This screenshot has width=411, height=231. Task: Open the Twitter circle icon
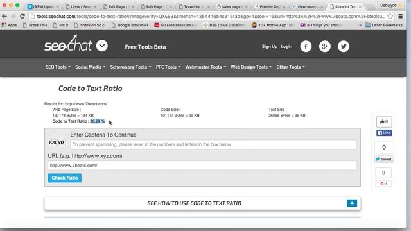(344, 46)
